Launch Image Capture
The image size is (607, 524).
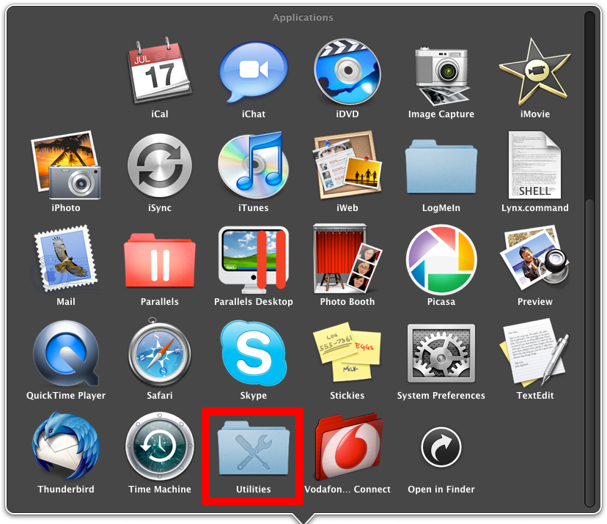[441, 76]
